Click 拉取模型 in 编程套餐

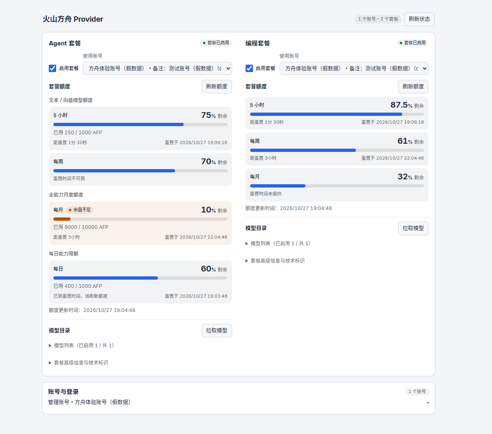pyautogui.click(x=413, y=228)
